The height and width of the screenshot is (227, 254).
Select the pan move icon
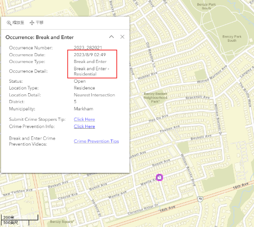(32, 23)
